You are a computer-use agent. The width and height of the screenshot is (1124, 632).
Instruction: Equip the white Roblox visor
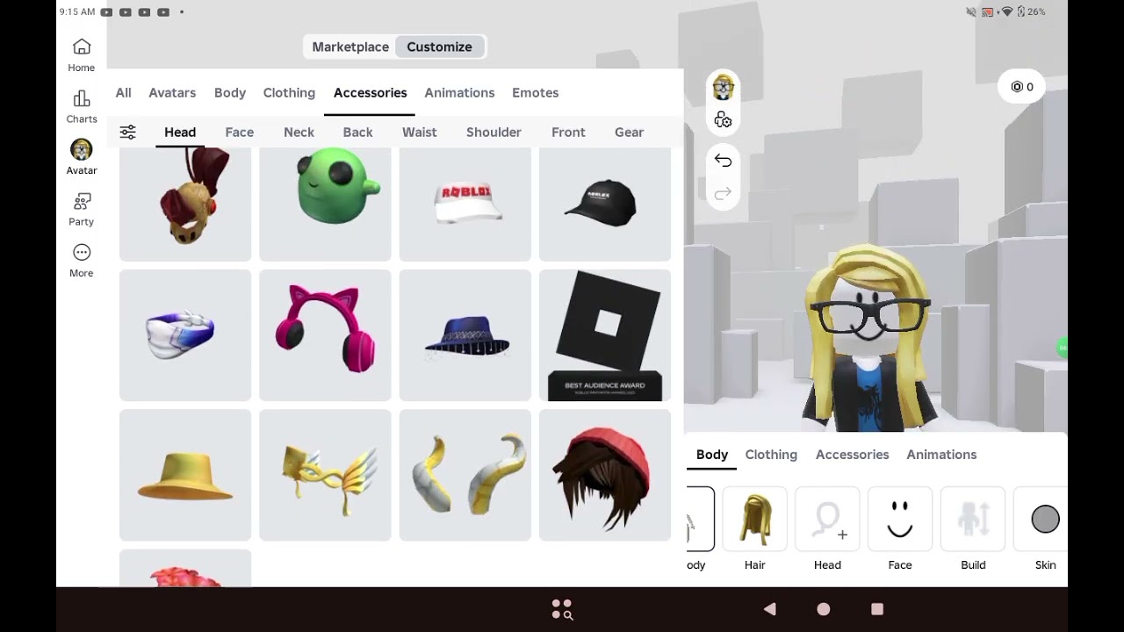coord(465,204)
